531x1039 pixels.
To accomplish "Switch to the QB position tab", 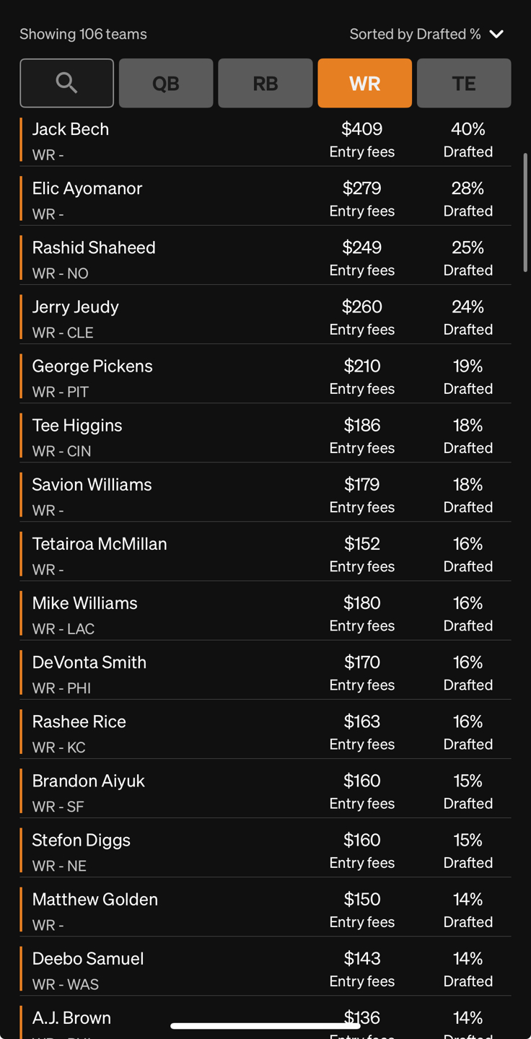I will click(166, 83).
